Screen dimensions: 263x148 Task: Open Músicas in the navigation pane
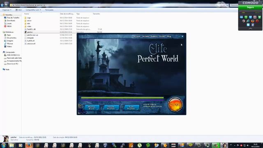pyautogui.click(x=10, y=44)
